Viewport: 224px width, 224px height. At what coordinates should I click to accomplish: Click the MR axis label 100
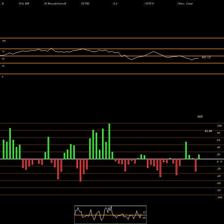[220, 126]
